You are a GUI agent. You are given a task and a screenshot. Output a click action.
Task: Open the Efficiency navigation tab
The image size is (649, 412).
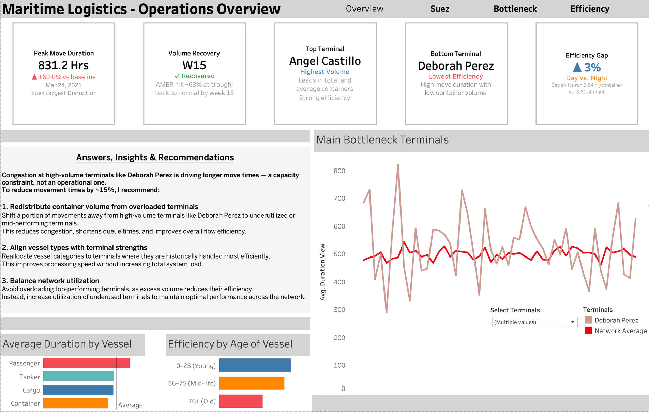tap(590, 9)
